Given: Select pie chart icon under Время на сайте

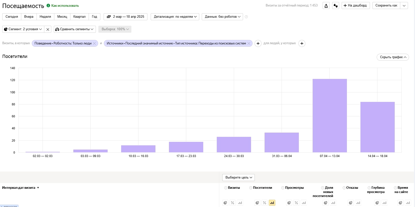Looking at the screenshot, I should [400, 203].
